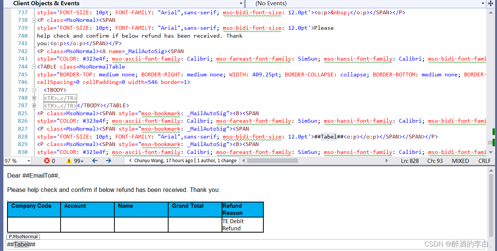Click the code editor scroll up arrow
Screen dimensions: 497x251
pos(491,12)
